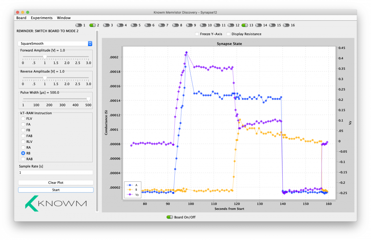Viewport: 371px width, 240px height.
Task: Open the SquareSmooth waveform dropdown
Action: click(55, 43)
